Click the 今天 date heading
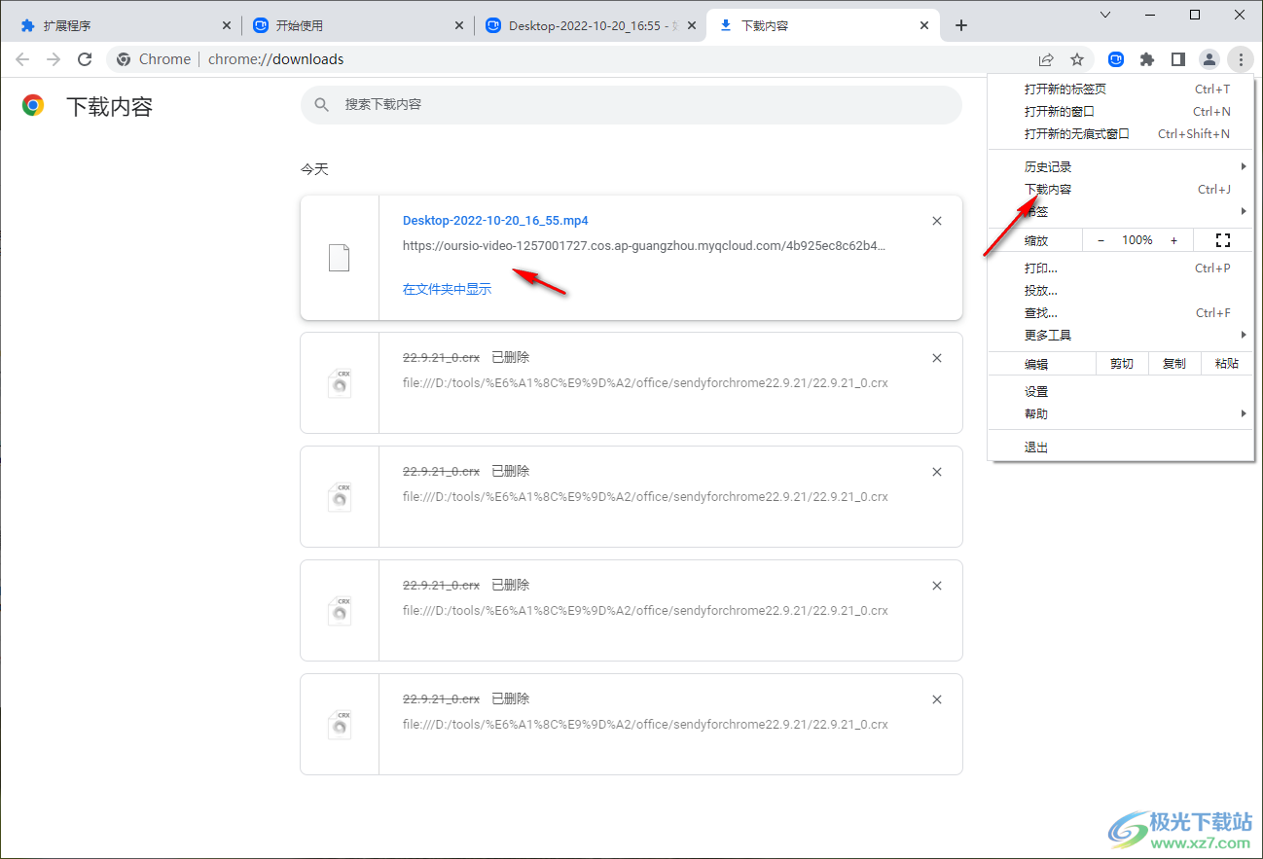Viewport: 1263px width, 859px height. coord(314,169)
